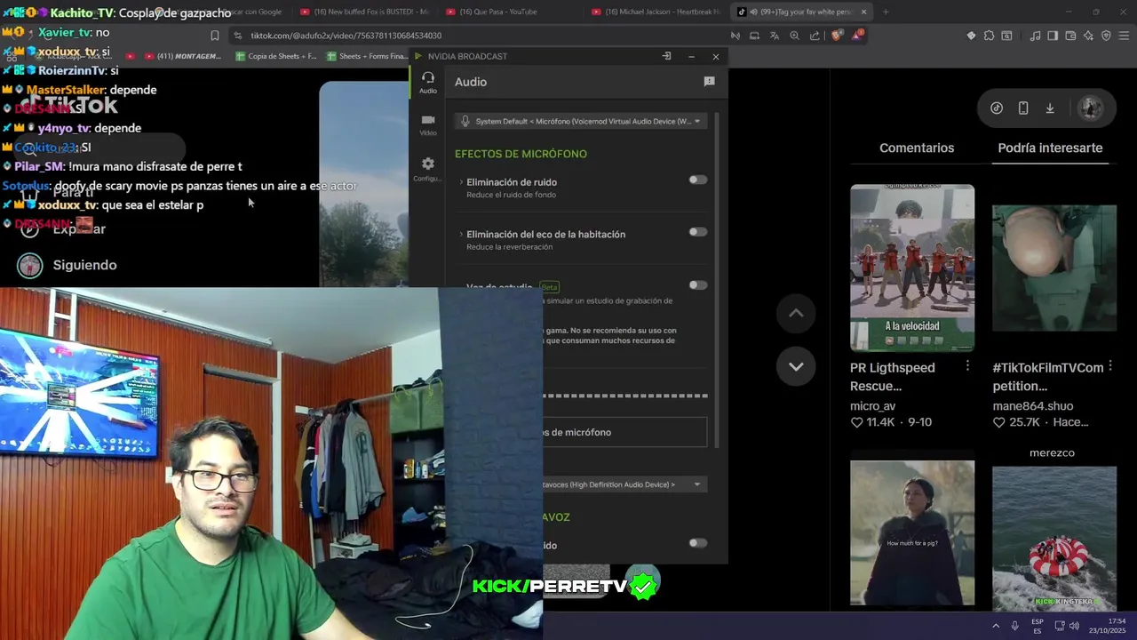Click the volume icon in the taskbar

pyautogui.click(x=1074, y=626)
